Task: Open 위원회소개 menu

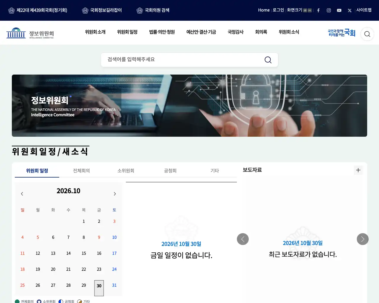Action: 95,32
